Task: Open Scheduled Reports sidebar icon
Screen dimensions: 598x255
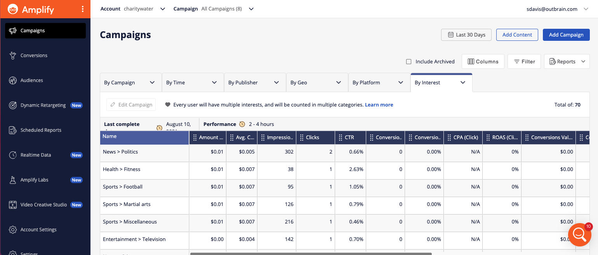Action: pos(13,130)
